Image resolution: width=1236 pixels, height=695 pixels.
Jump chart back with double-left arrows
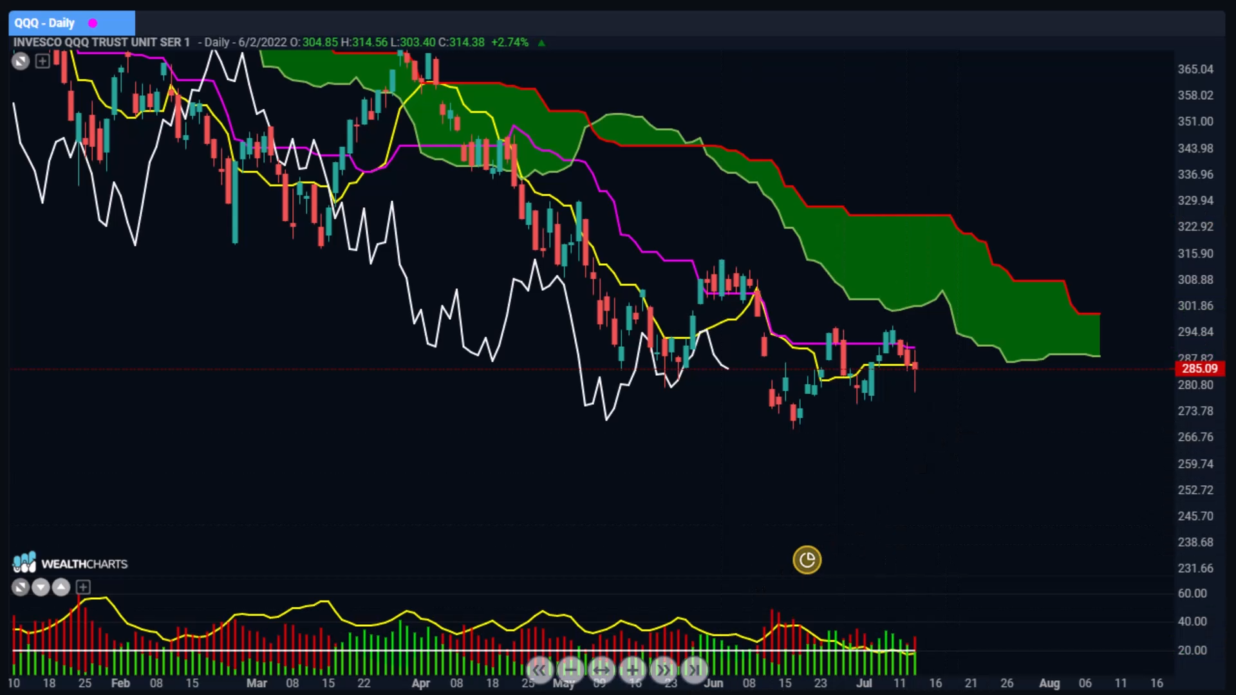539,670
